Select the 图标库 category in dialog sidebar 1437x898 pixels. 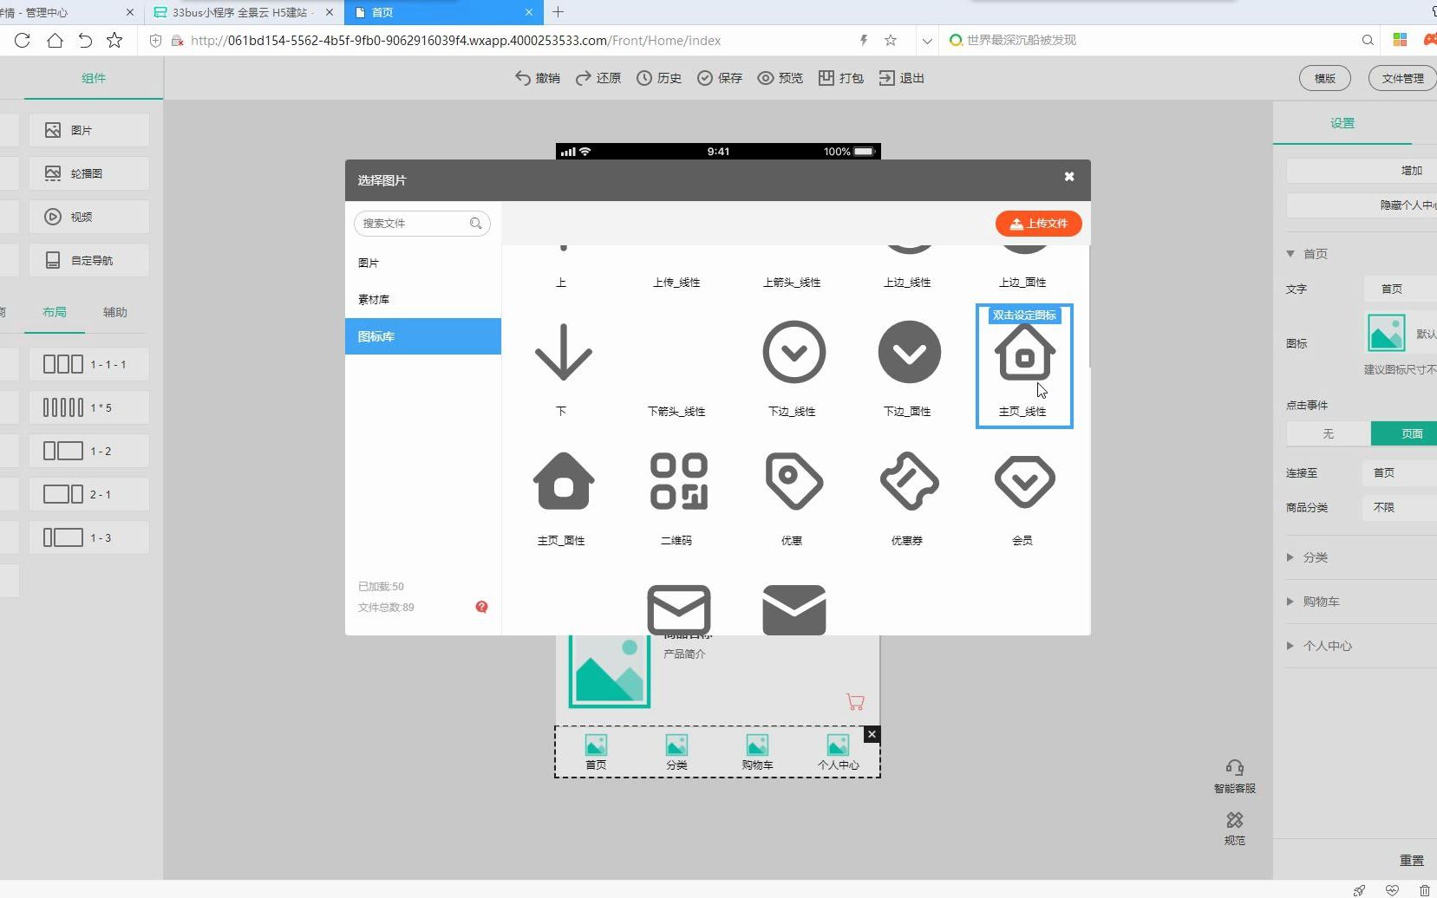pos(423,336)
